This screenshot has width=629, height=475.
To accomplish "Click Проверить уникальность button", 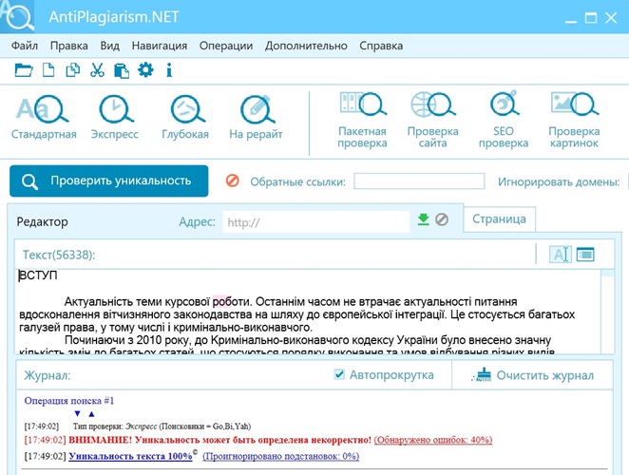I will [x=108, y=180].
